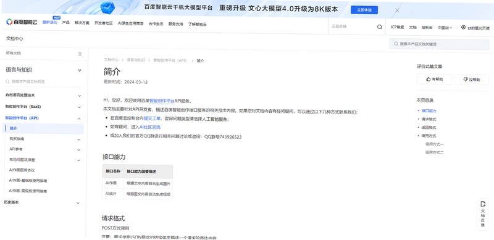Image resolution: width=494 pixels, height=240 pixels.
Task: Focus 搜索本产品文档目录 sidebar search
Action: 43,81
